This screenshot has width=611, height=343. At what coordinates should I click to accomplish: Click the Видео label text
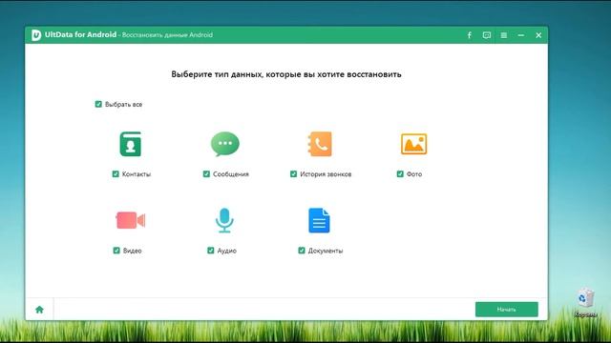point(132,251)
